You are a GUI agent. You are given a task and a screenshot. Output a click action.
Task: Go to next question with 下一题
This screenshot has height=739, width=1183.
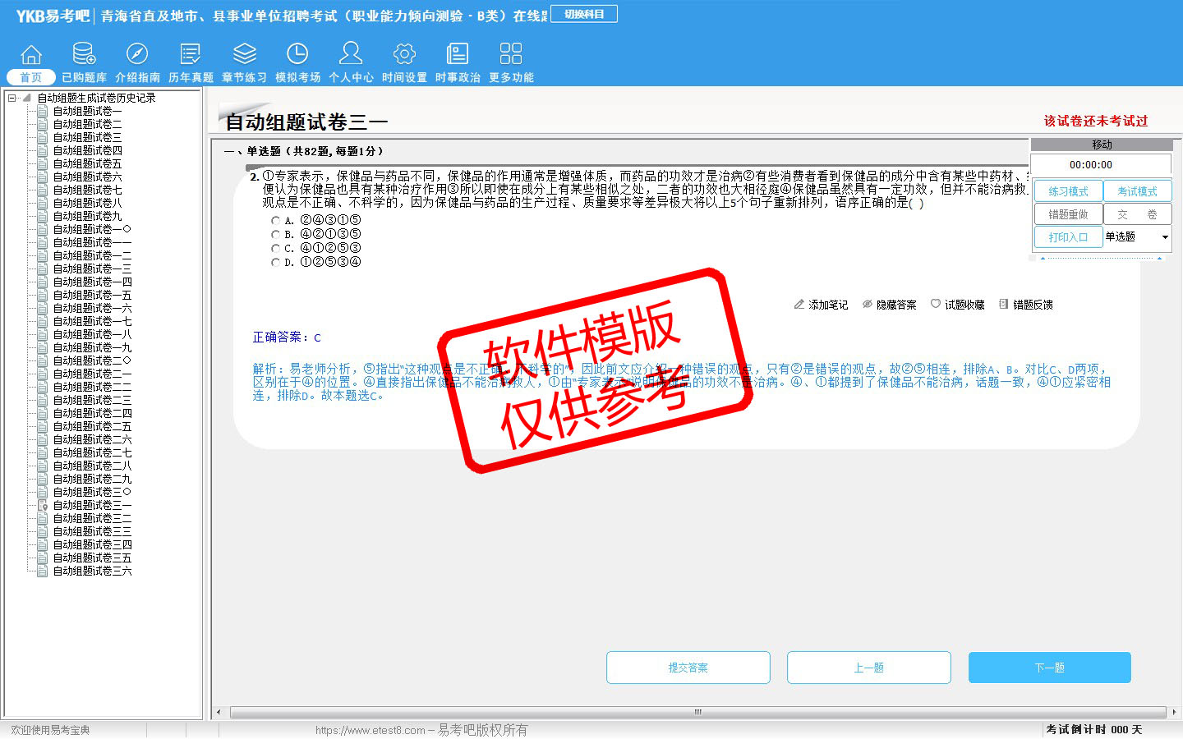coord(1049,668)
